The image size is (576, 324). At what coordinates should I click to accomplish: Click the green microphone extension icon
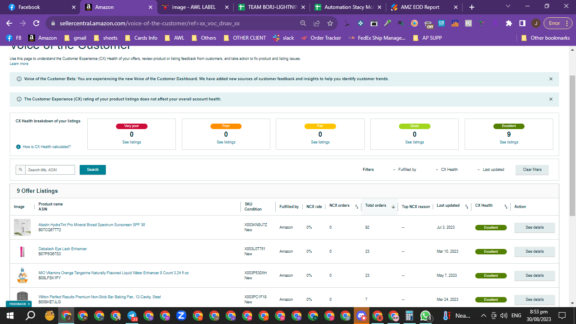click(387, 23)
